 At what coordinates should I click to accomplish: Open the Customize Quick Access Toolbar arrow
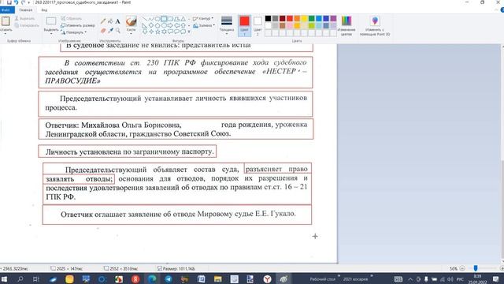click(x=29, y=2)
